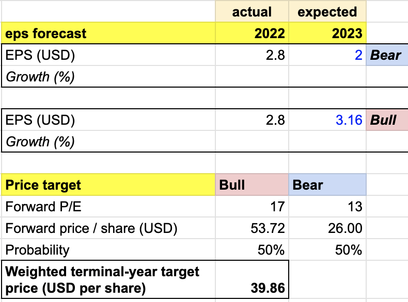Viewport: 408px width, 302px height.
Task: Click the 'Bear' column header under Price target
Action: pos(327,184)
